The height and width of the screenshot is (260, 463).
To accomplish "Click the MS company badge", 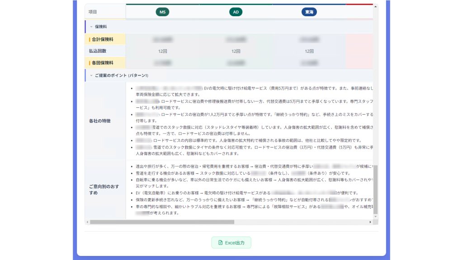I will pos(162,12).
